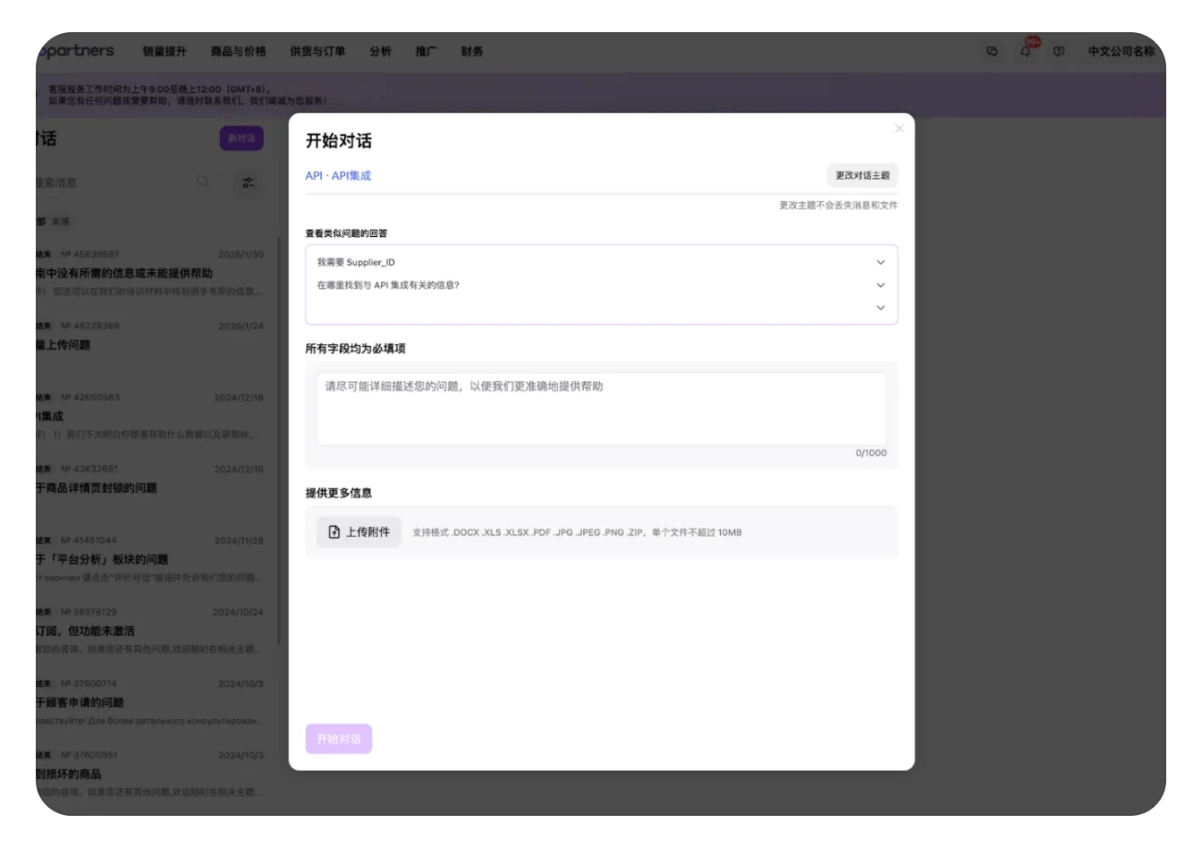1202x848 pixels.
Task: Open the chat messages icon in header
Action: coord(992,52)
